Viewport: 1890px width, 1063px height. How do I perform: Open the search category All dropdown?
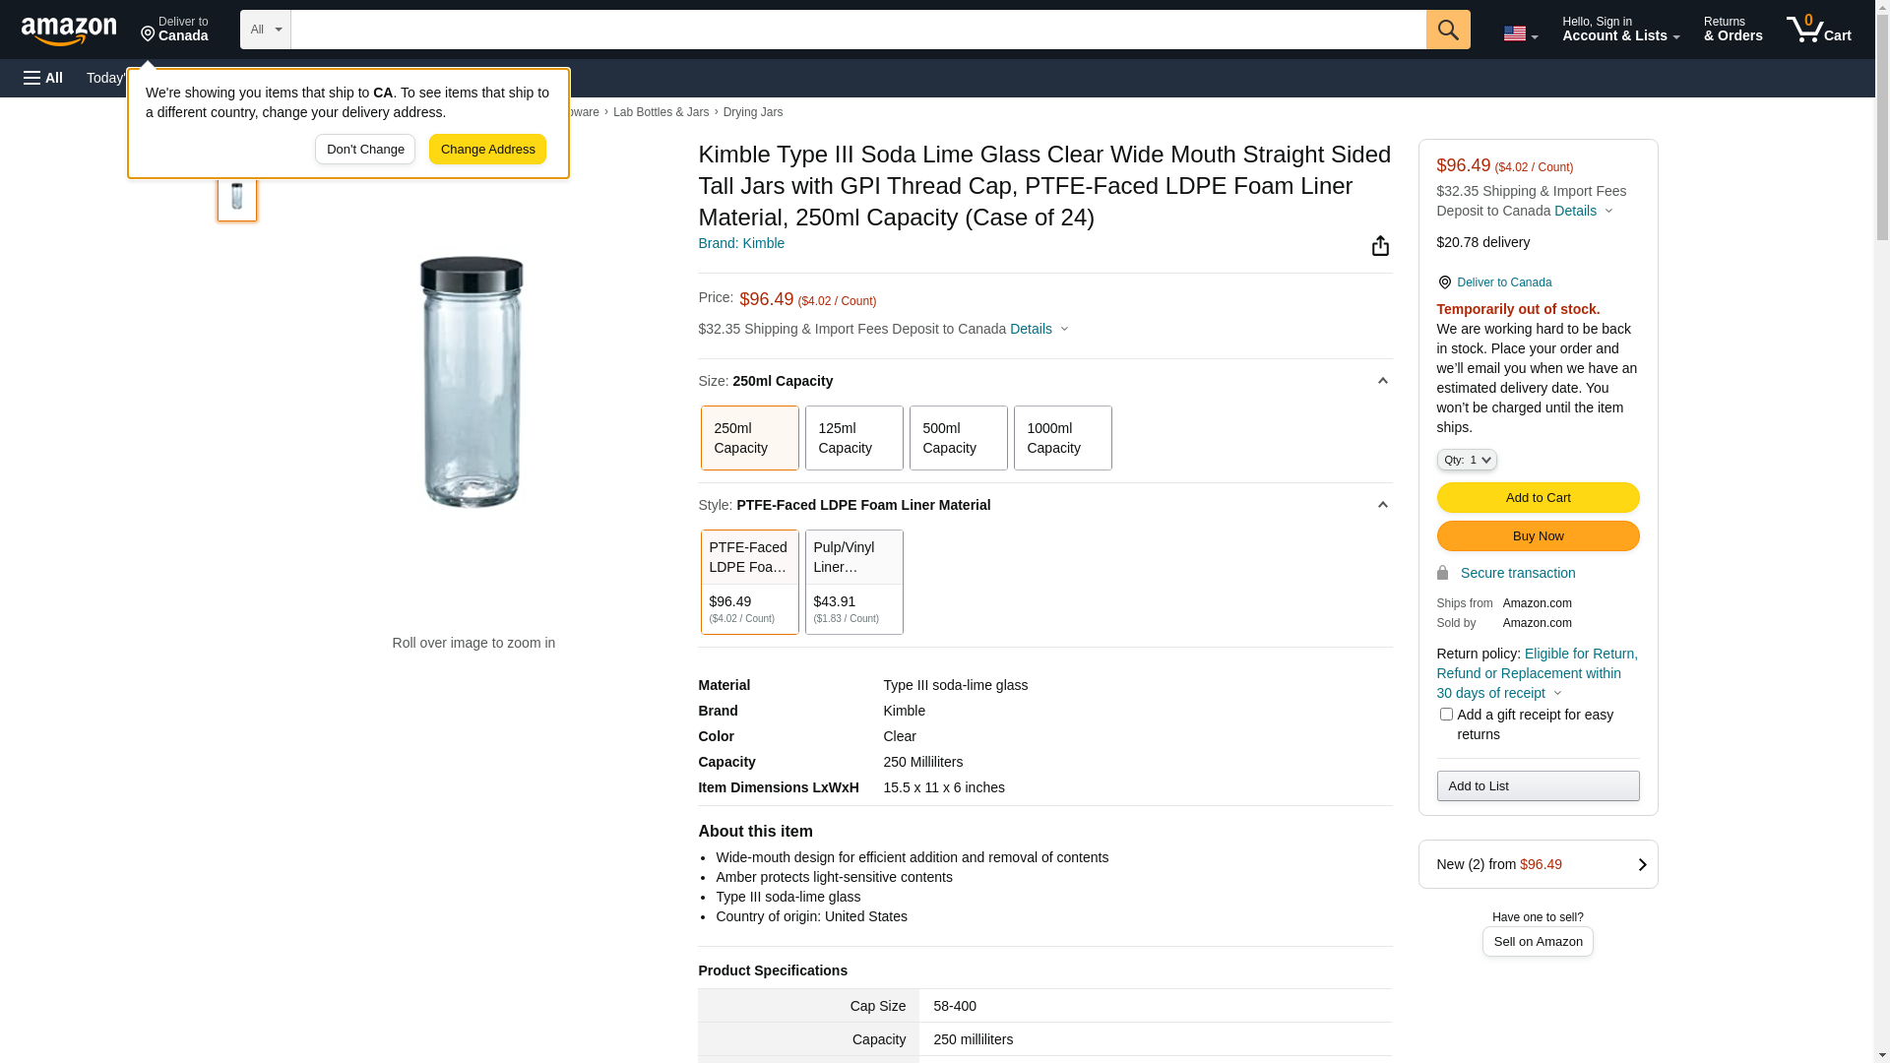pos(266,30)
